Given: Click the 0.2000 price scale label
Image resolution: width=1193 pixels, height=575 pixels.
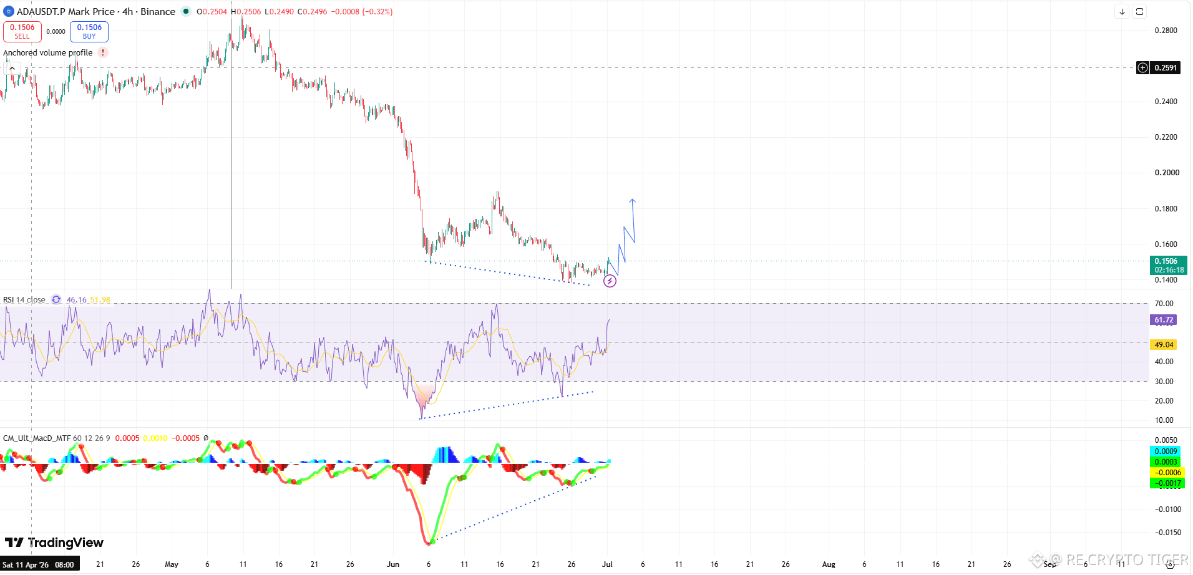Looking at the screenshot, I should pyautogui.click(x=1167, y=173).
